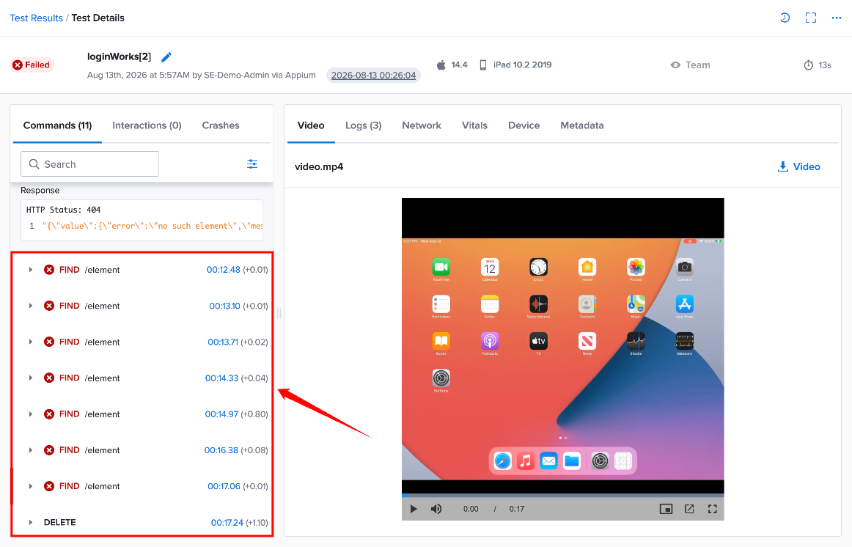
Task: Open the three-dot more options menu
Action: click(837, 18)
